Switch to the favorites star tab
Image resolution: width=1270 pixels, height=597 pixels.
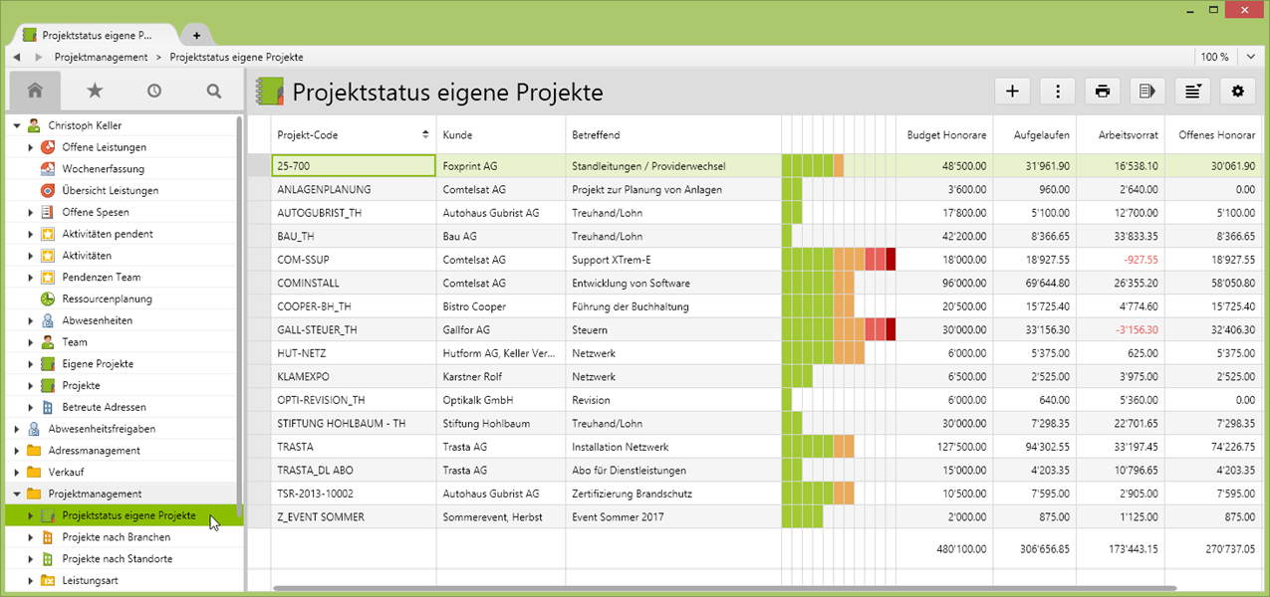(x=95, y=91)
